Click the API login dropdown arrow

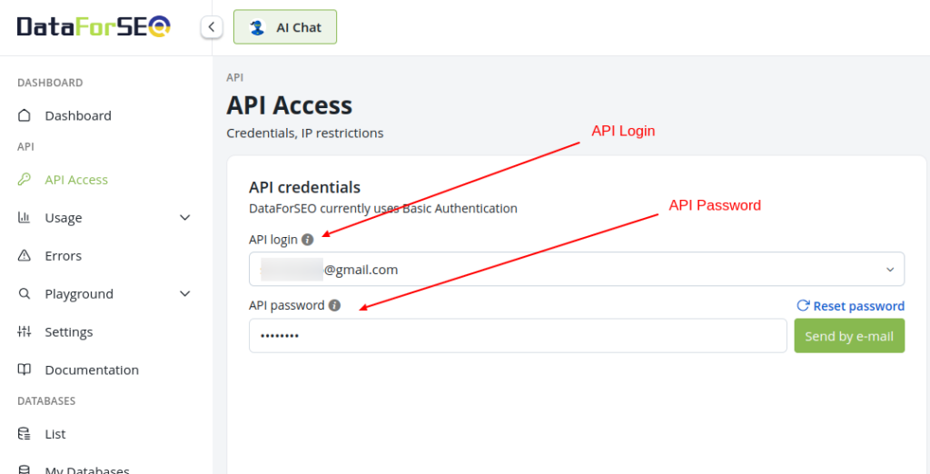890,270
